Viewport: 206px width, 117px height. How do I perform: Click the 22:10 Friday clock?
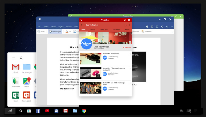coord(189,111)
